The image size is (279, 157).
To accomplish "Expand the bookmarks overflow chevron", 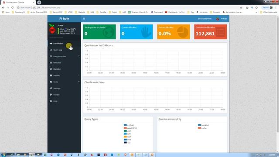I will [256, 12].
